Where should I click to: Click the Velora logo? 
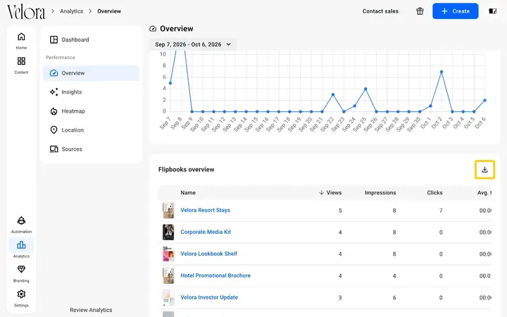click(x=26, y=12)
